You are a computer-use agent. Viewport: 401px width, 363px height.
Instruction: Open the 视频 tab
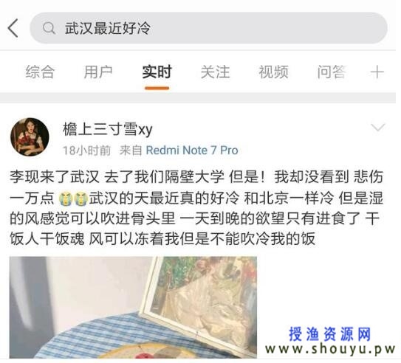(x=274, y=72)
